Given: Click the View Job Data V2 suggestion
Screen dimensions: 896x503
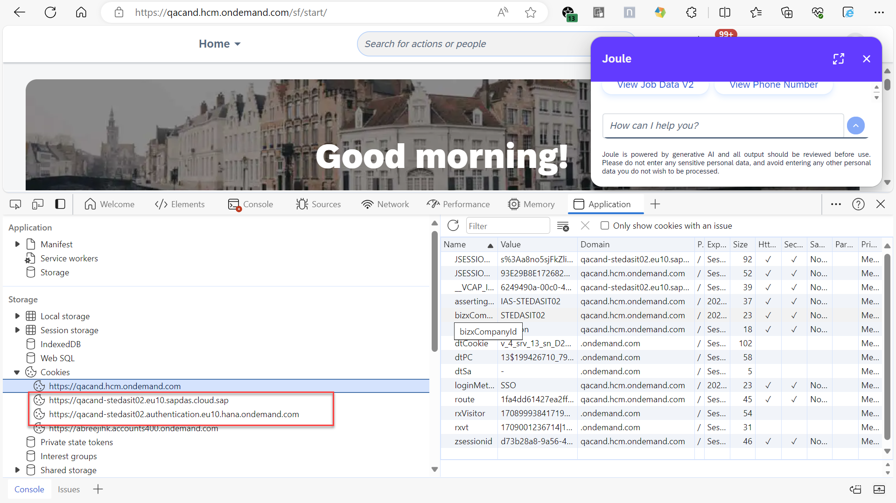Looking at the screenshot, I should [x=655, y=85].
